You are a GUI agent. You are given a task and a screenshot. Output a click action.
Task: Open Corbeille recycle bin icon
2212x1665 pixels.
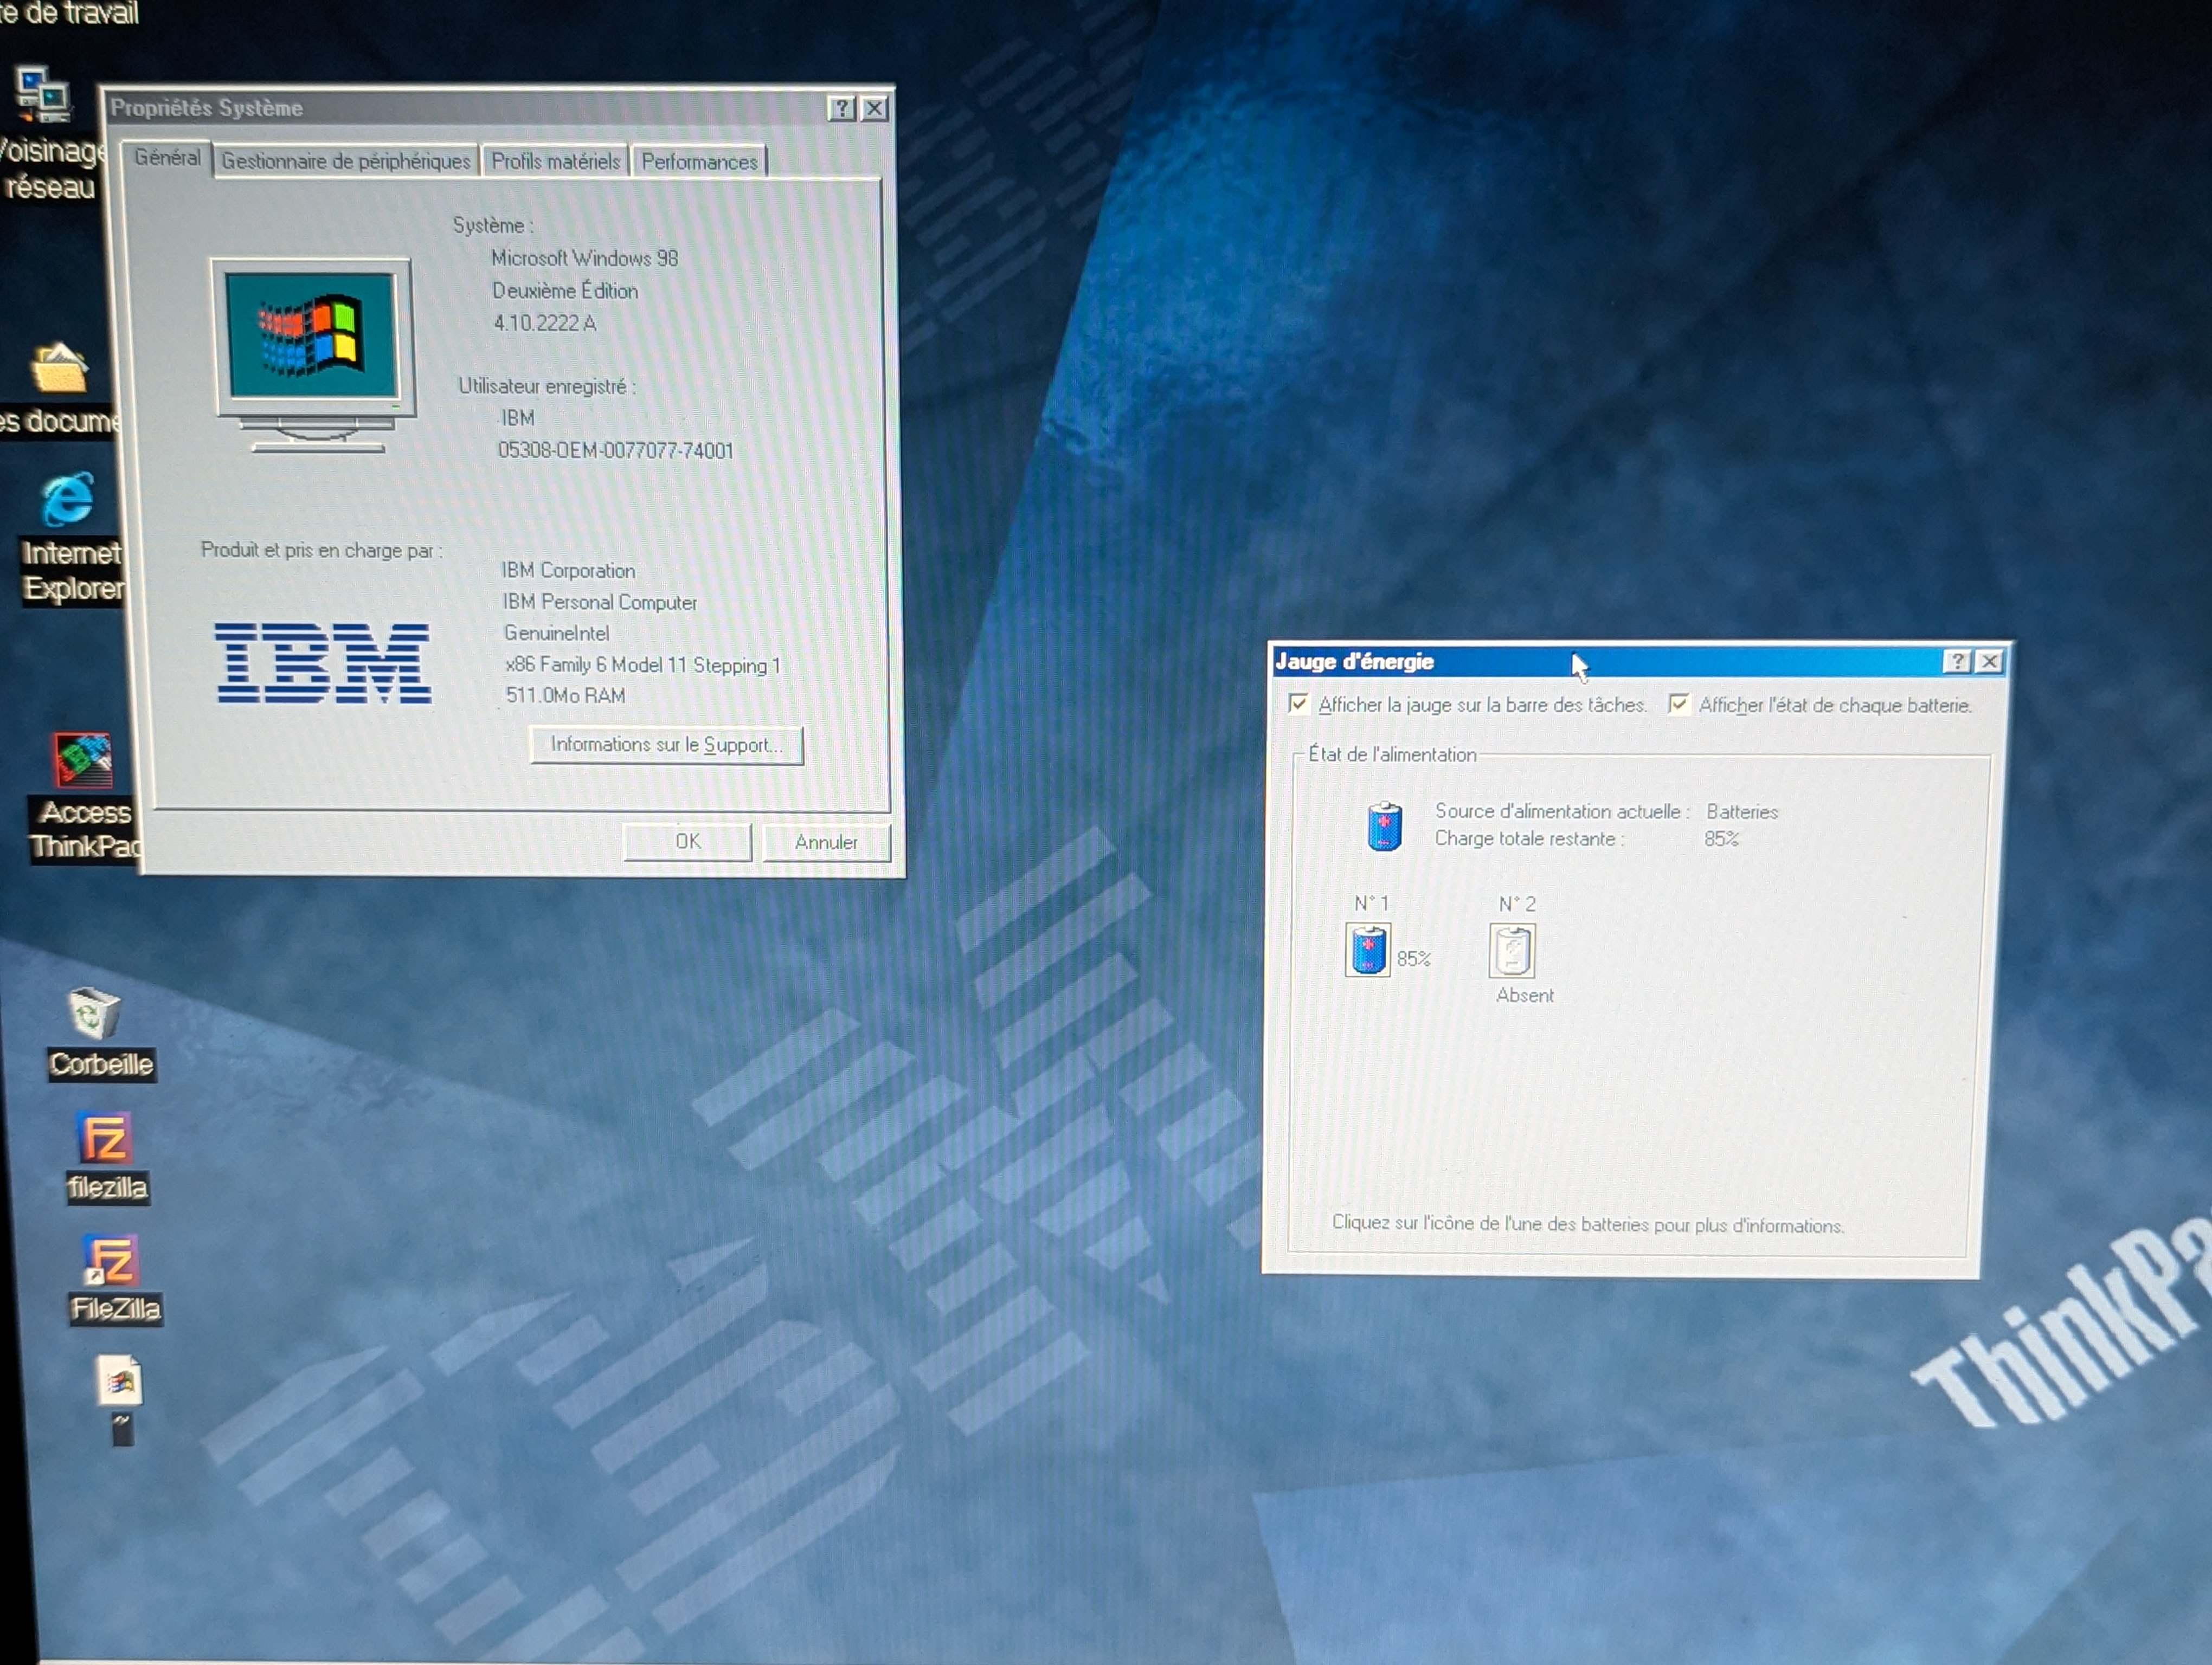tap(93, 1014)
